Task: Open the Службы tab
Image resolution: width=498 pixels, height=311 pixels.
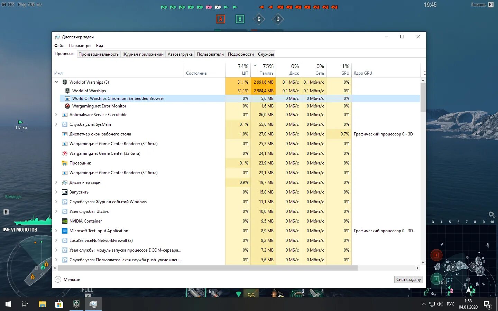Action: click(x=266, y=54)
